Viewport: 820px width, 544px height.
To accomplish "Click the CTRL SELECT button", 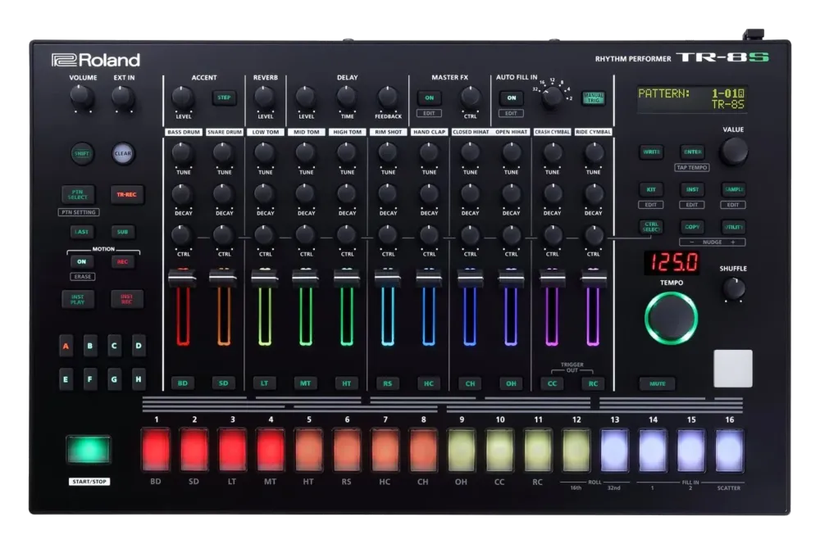I will click(x=651, y=227).
